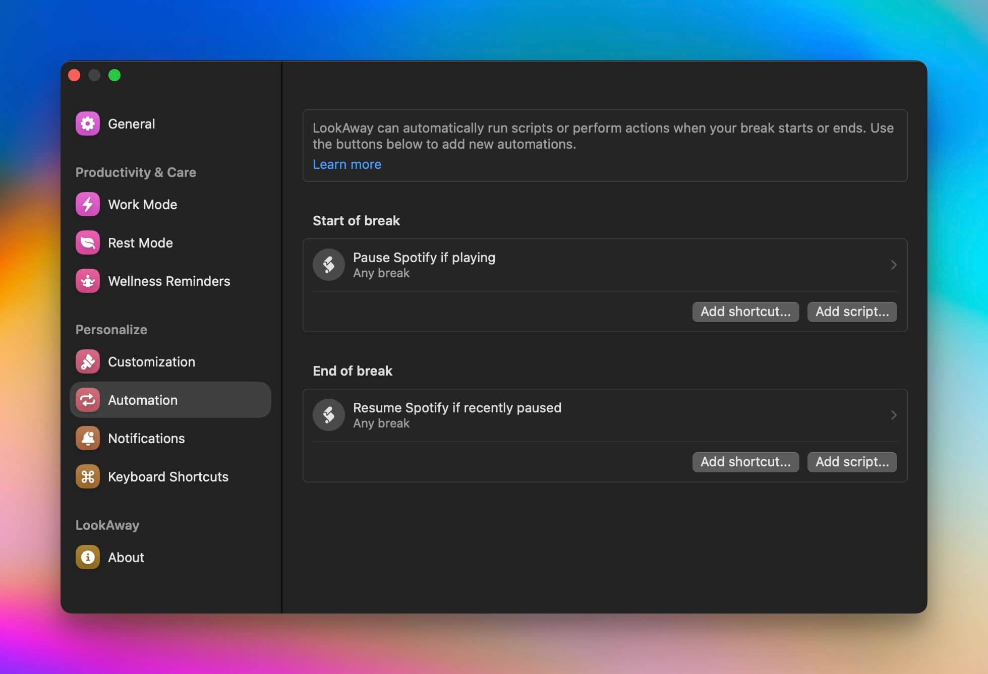Select the Work Mode lightning icon
This screenshot has height=674, width=988.
[87, 204]
